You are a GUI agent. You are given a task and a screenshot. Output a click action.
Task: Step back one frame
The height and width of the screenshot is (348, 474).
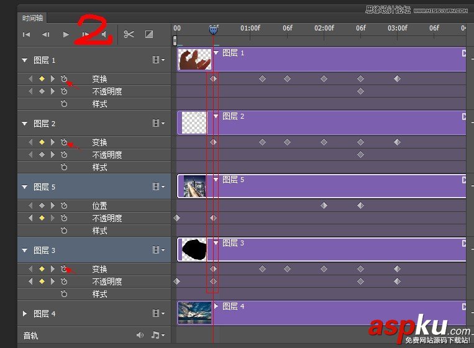coord(45,34)
